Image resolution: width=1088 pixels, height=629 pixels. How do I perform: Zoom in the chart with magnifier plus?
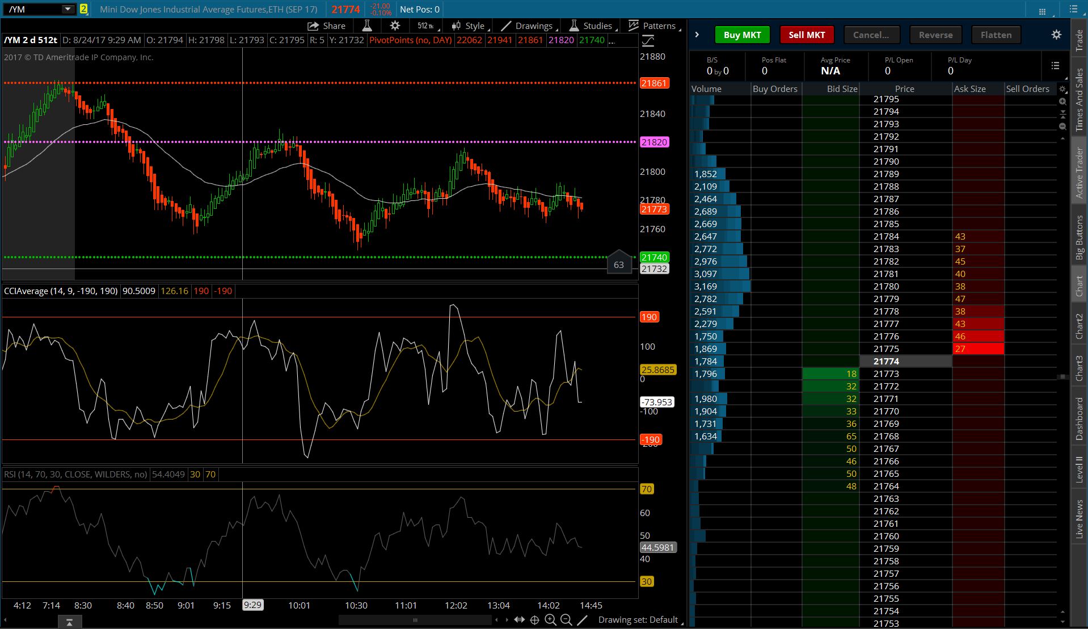coord(550,620)
